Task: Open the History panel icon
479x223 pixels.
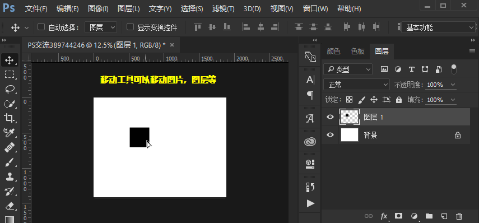Action: coord(310,187)
